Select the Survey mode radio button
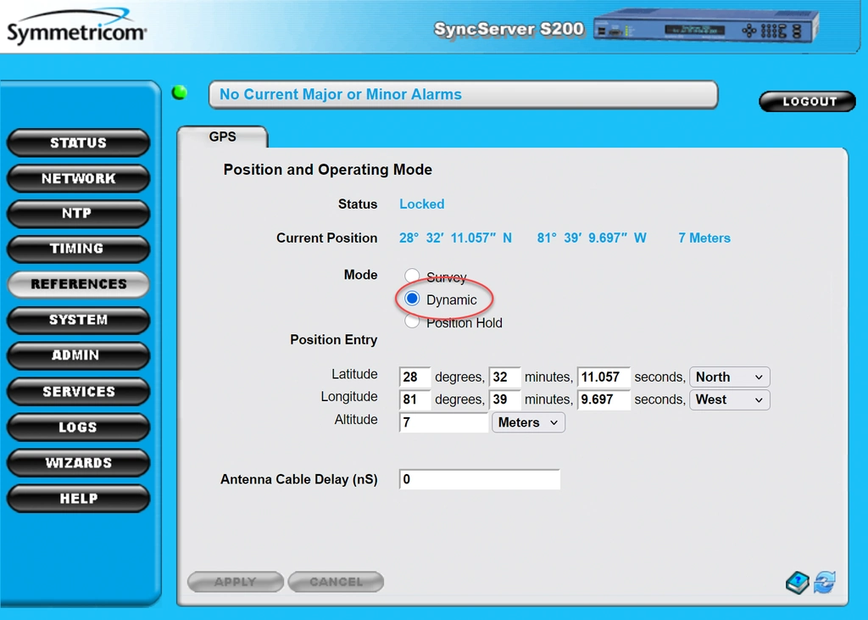 point(412,276)
